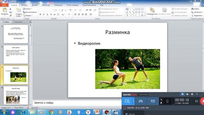This screenshot has width=204, height=115.
Task: Toggle the Bandicam 1366x768 area checkbox
Action: coord(125,108)
